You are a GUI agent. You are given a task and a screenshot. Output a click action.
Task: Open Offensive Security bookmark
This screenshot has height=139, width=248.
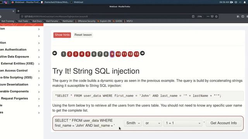coord(85,21)
